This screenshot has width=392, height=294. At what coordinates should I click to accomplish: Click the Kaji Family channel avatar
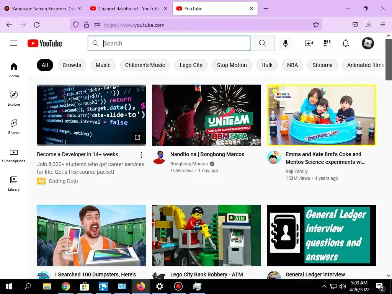[x=274, y=157]
